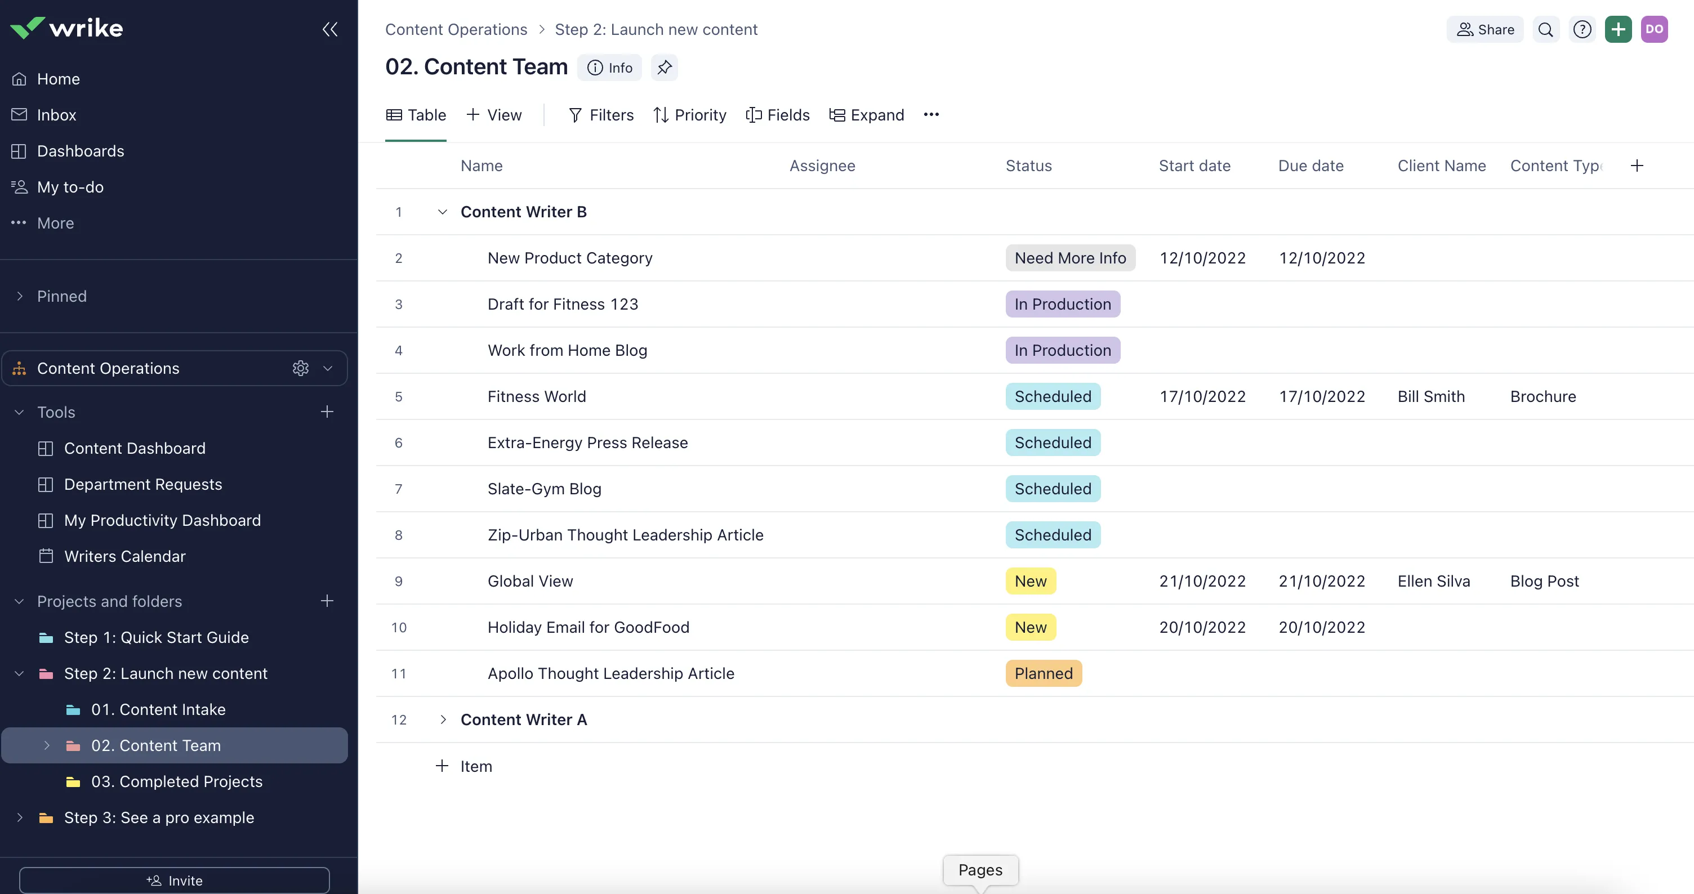Screen dimensions: 1694x894
Task: Edit Blog Post content type cell
Action: 1544,582
